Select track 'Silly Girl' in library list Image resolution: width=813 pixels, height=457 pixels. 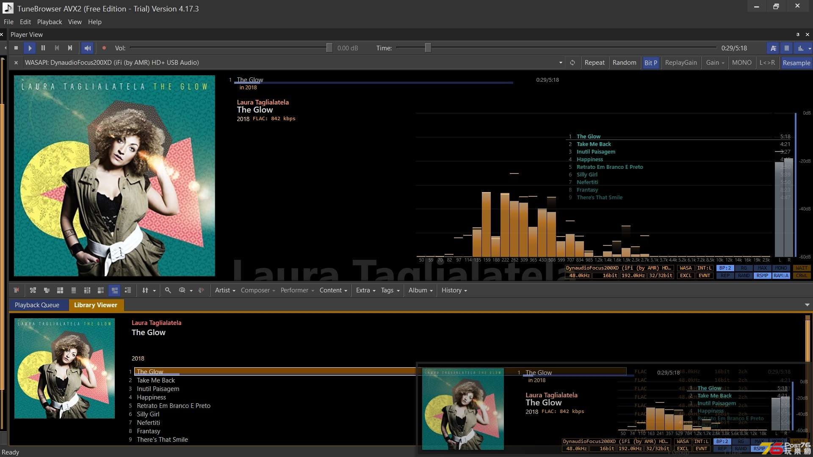coord(148,414)
